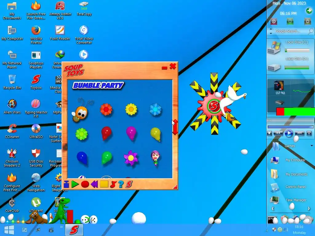Image resolution: width=315 pixels, height=236 pixels.
Task: Open Souptoys Playsets shortcut
Action: coord(36,59)
